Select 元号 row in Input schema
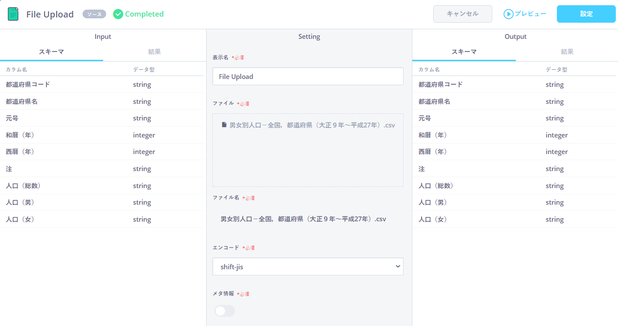Screen dimensions: 618x326 point(102,118)
